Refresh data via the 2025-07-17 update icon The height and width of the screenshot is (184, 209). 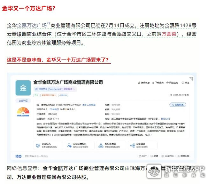click(x=171, y=95)
